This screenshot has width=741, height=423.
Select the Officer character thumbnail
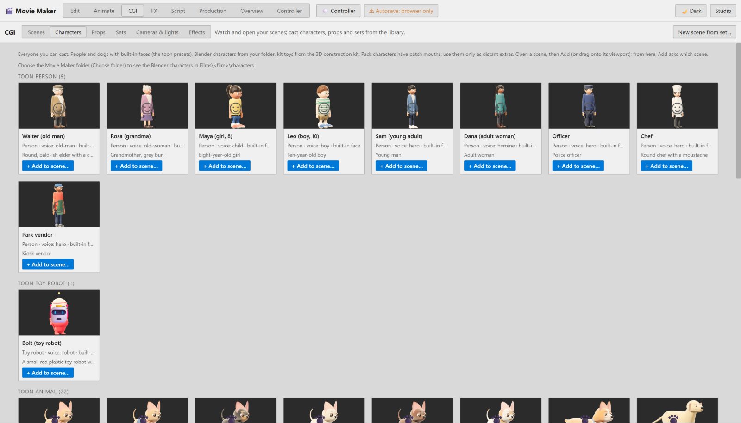point(589,106)
